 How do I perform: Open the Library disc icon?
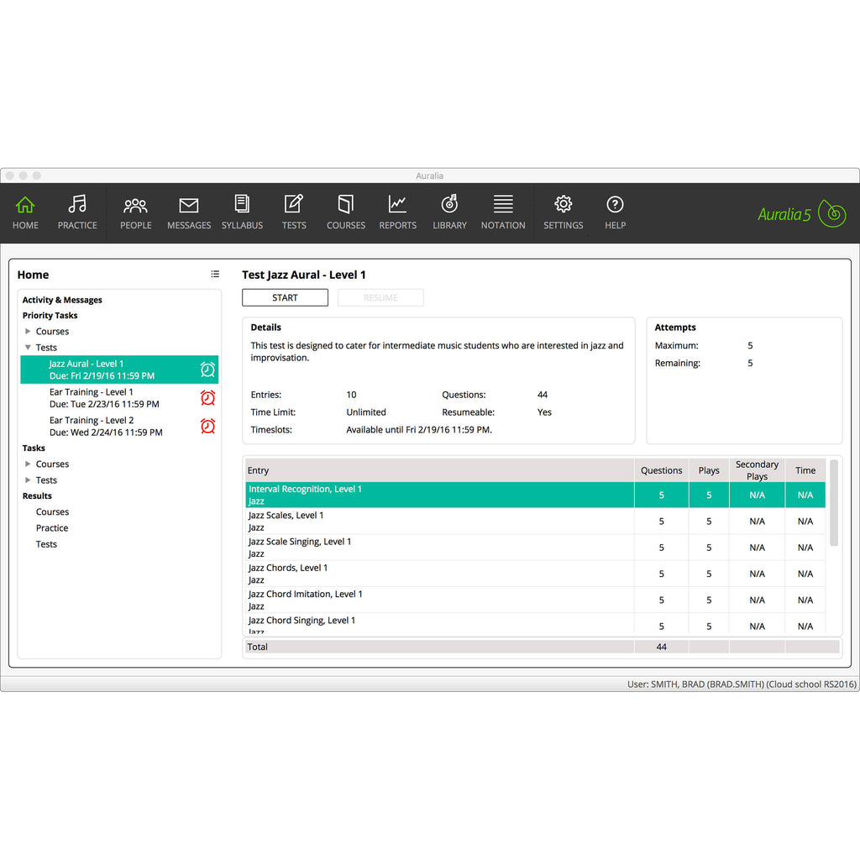(x=449, y=205)
